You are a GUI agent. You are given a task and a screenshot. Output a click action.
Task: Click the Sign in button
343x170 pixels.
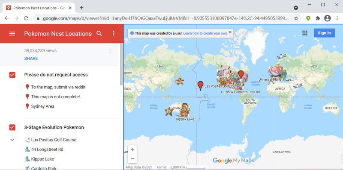pyautogui.click(x=324, y=33)
